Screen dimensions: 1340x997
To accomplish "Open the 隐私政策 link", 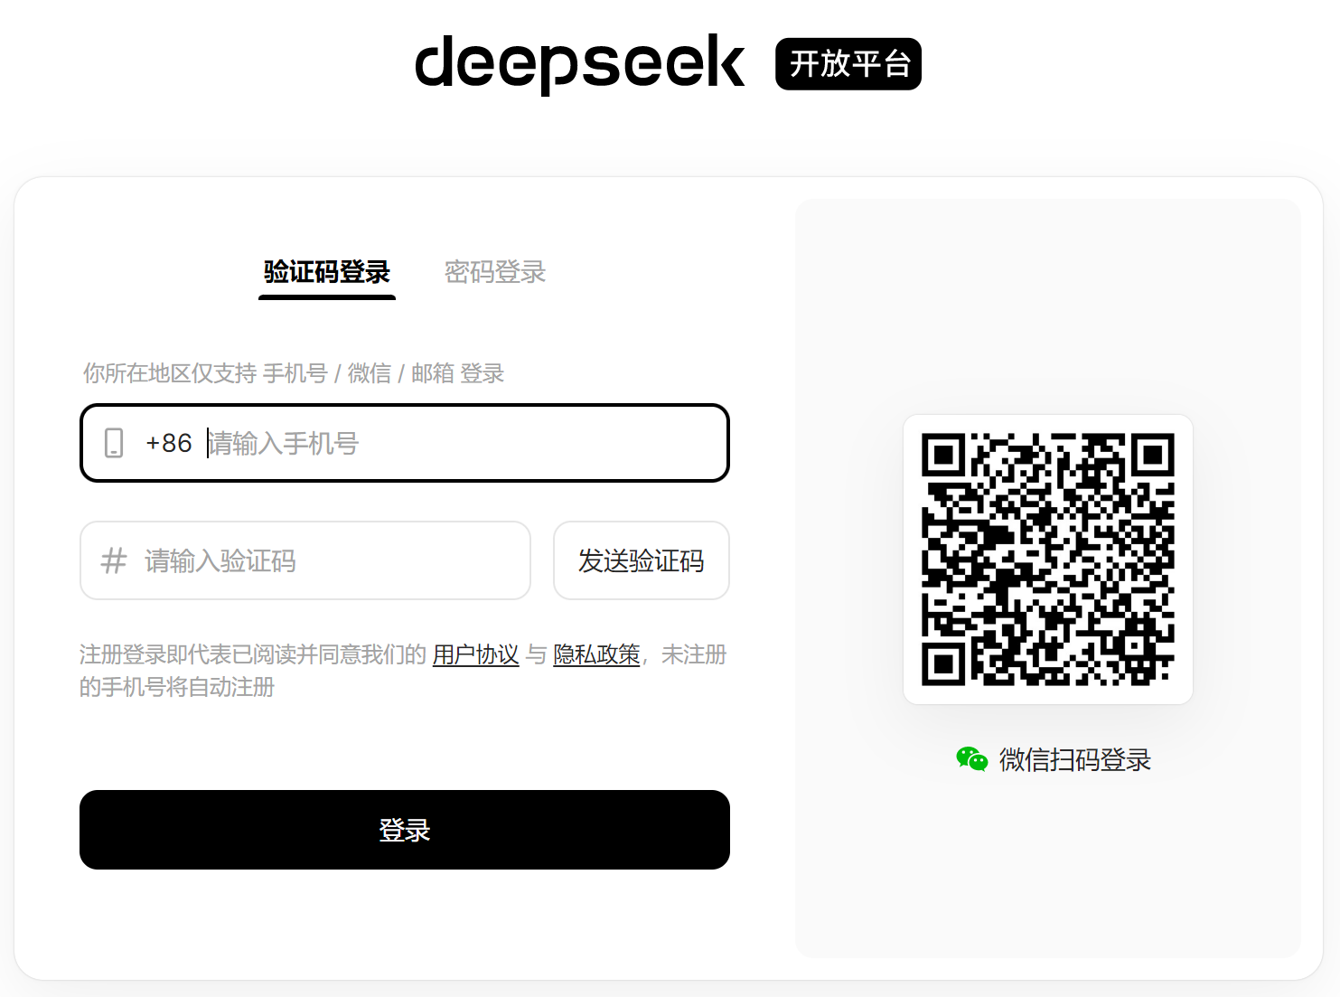I will tap(596, 654).
